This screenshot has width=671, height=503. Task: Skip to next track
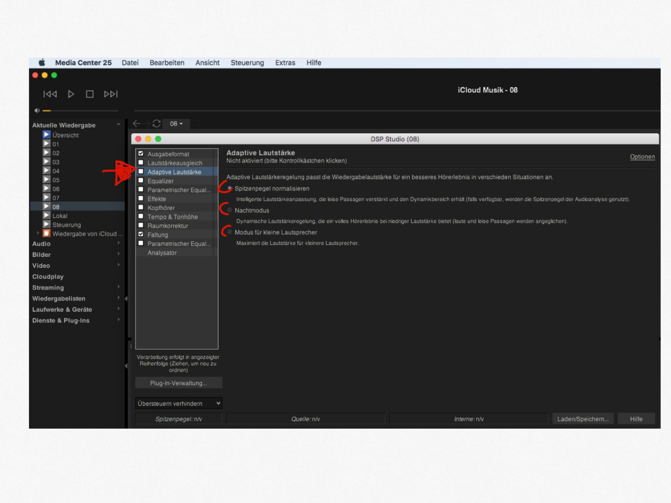click(111, 94)
